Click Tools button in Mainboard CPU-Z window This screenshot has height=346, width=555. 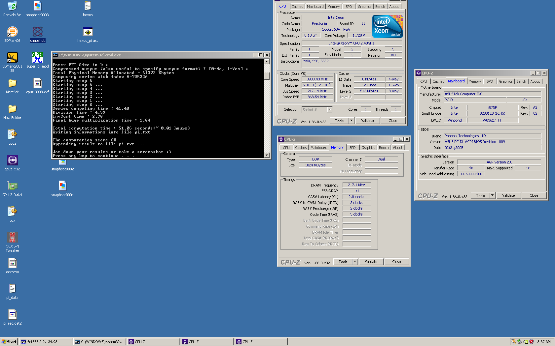[x=480, y=195]
